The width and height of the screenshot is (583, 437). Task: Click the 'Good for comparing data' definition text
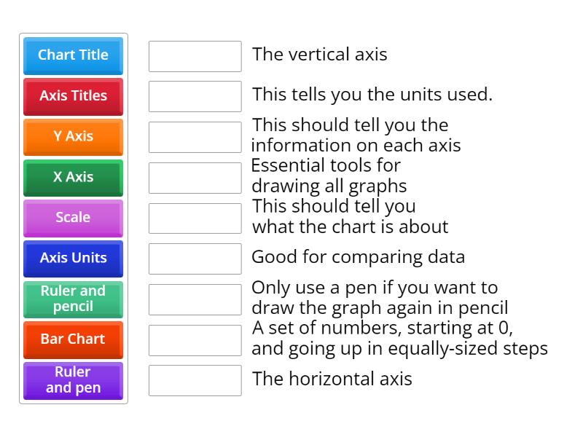[358, 257]
